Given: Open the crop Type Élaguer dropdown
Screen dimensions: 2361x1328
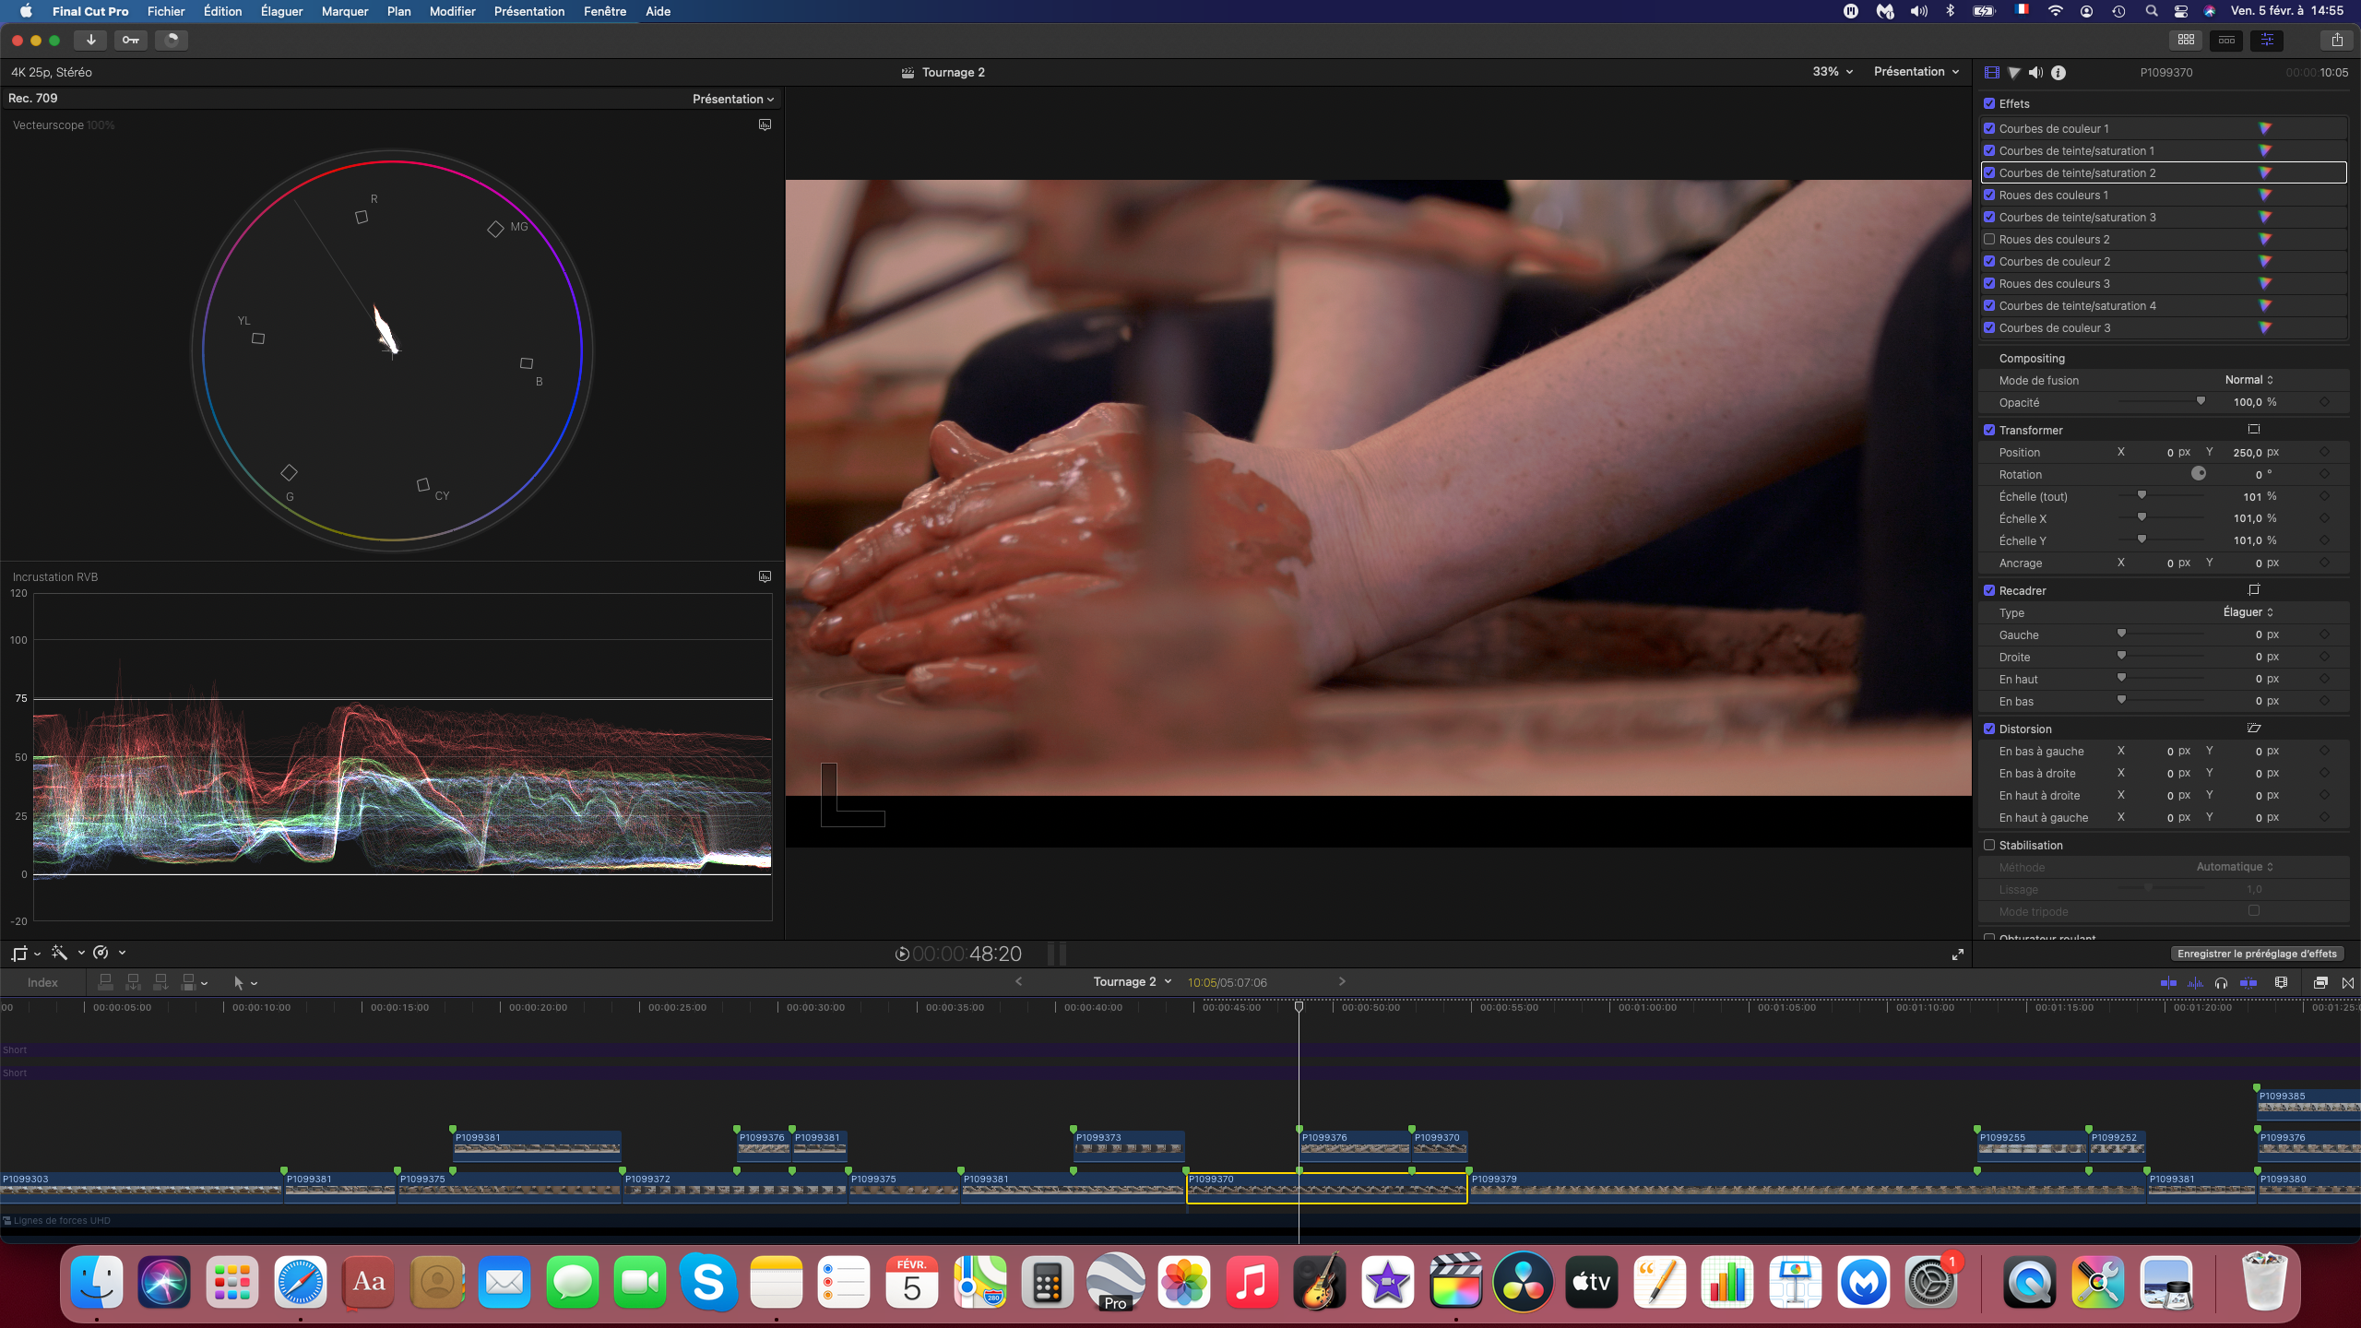Looking at the screenshot, I should (x=2248, y=612).
